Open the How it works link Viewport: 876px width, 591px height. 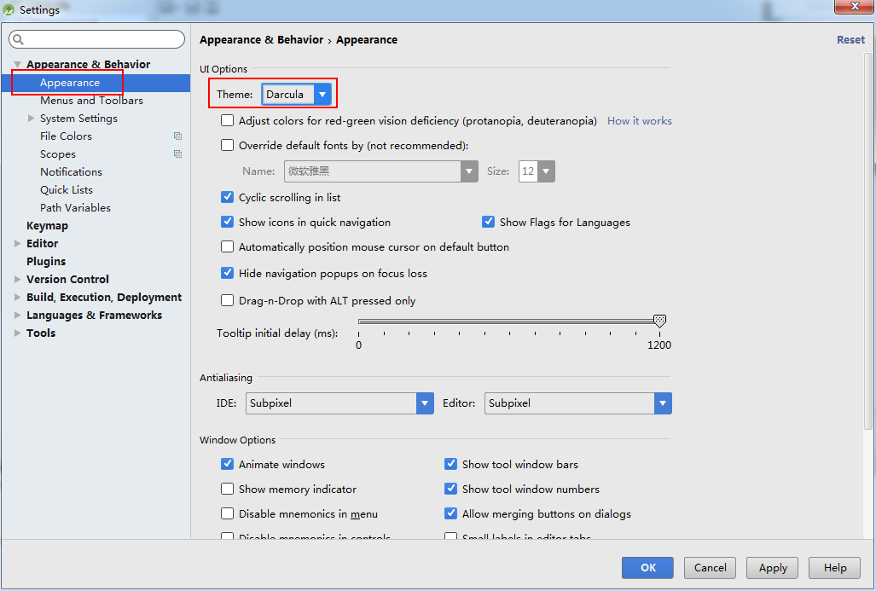640,120
